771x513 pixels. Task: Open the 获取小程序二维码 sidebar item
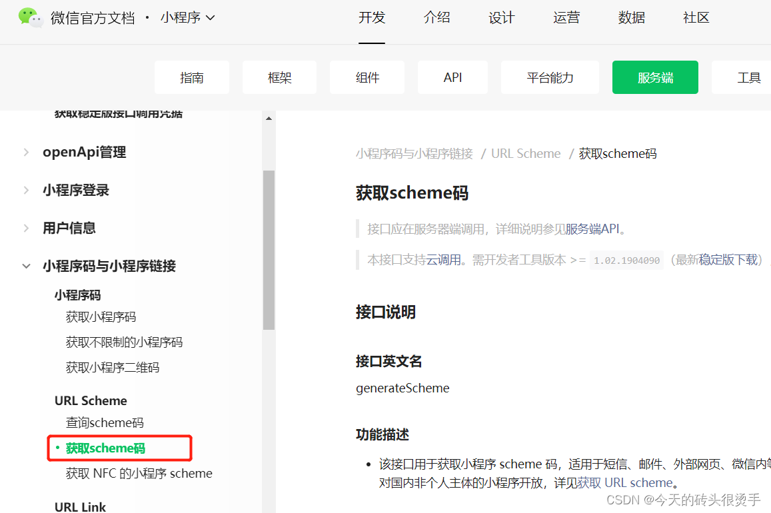(x=113, y=367)
